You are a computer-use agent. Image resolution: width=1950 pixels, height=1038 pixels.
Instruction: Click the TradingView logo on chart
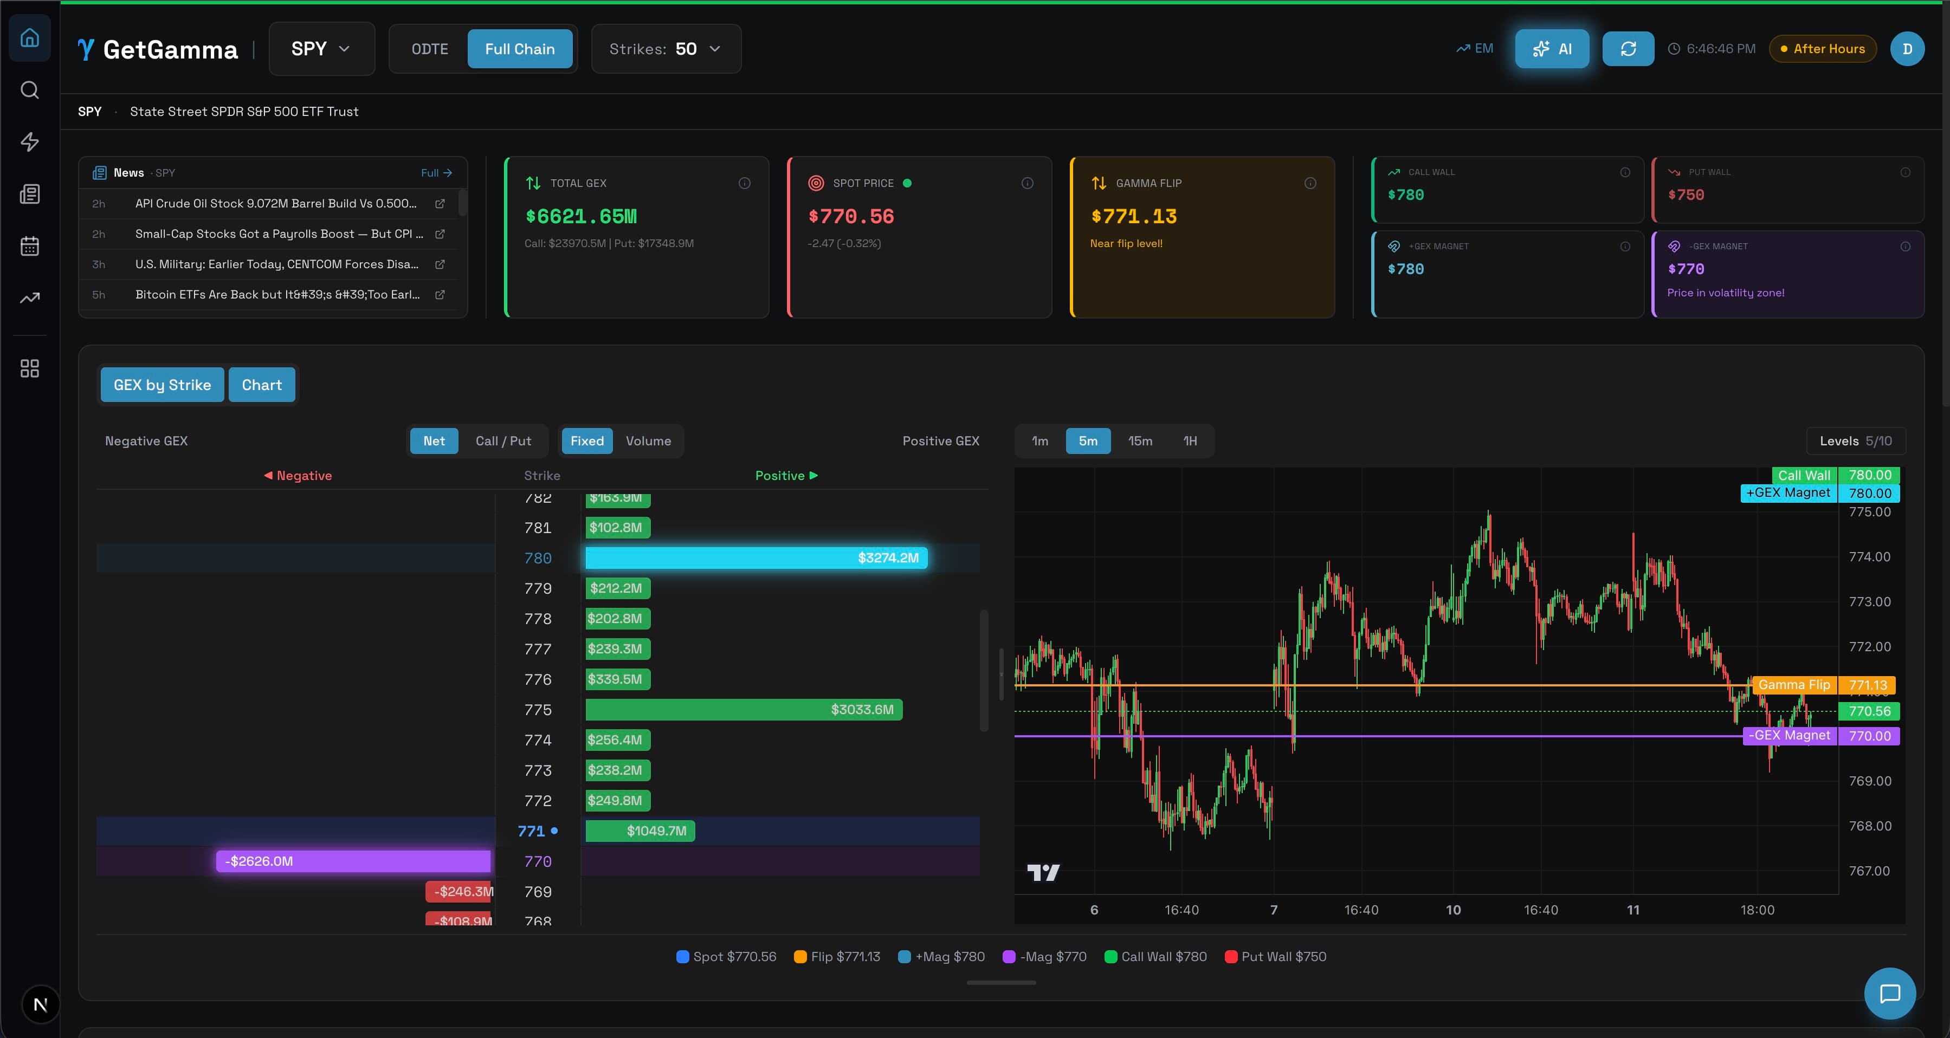[x=1043, y=872]
